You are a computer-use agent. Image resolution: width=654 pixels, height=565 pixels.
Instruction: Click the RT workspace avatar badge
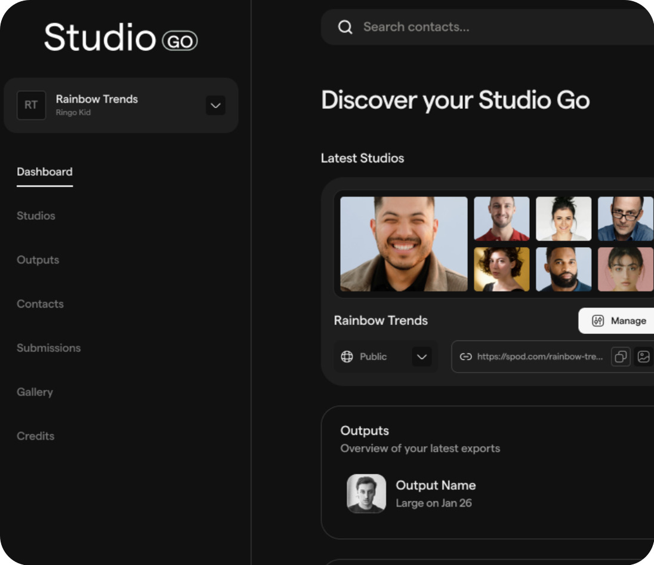click(x=31, y=105)
